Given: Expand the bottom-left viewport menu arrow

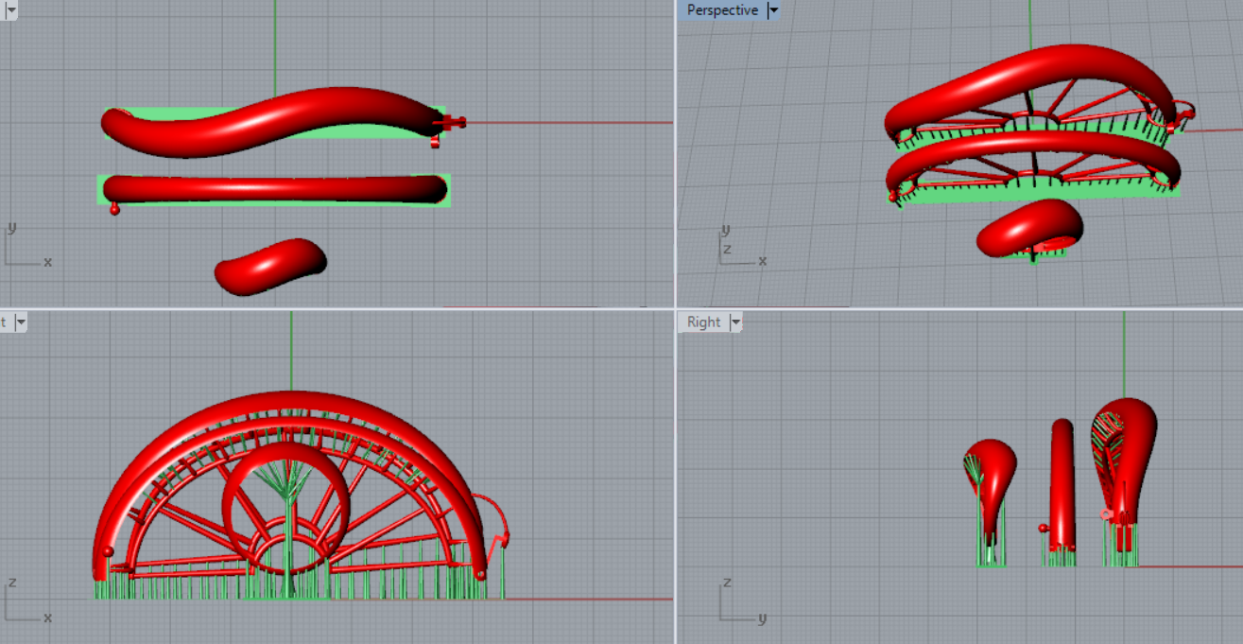Looking at the screenshot, I should click(x=19, y=322).
